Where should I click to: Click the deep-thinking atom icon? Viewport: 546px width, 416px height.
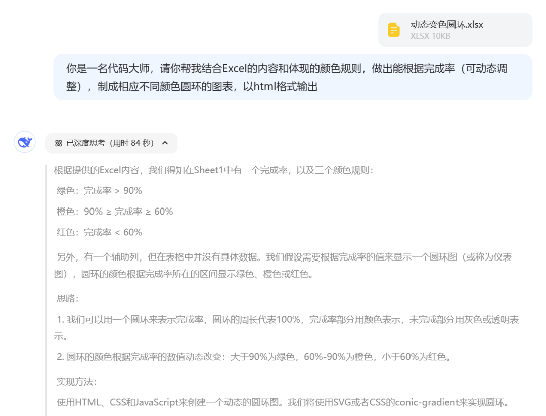(59, 143)
